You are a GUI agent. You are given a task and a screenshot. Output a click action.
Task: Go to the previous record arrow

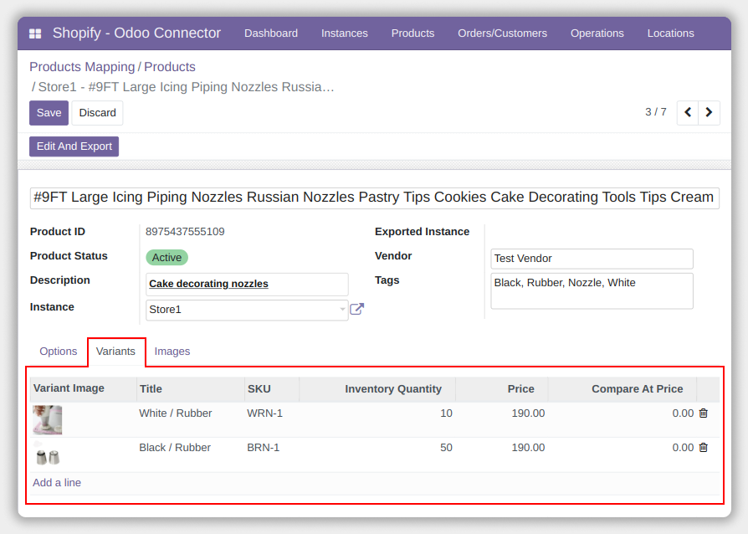688,113
